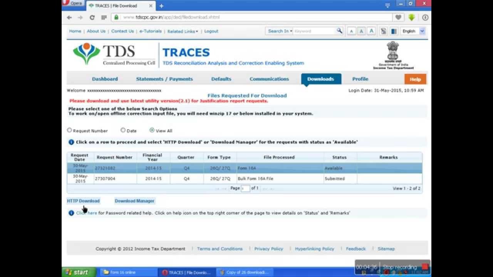Select the Request Number radio button
This screenshot has width=493, height=277.
point(69,130)
